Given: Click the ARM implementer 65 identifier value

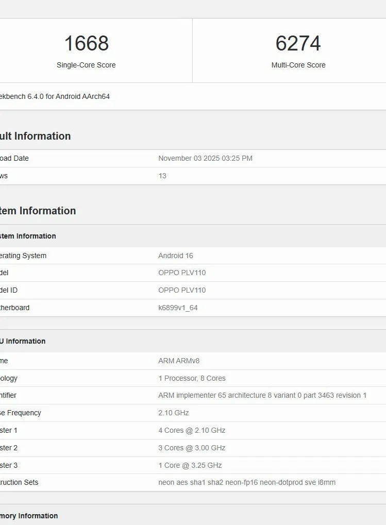Looking at the screenshot, I should 262,395.
